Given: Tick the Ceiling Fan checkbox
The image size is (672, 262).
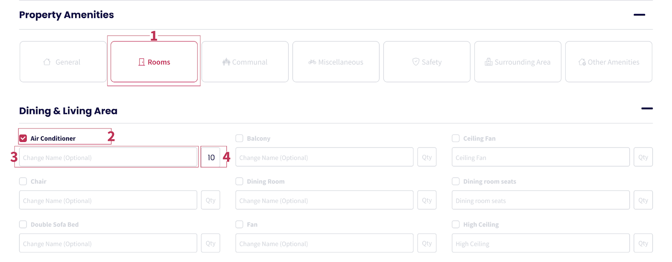Looking at the screenshot, I should point(456,138).
